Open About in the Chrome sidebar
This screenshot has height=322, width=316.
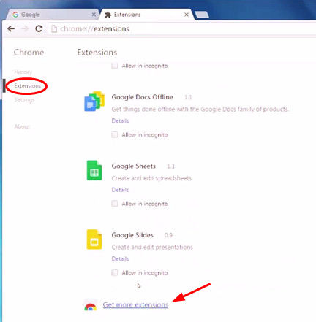tap(22, 126)
